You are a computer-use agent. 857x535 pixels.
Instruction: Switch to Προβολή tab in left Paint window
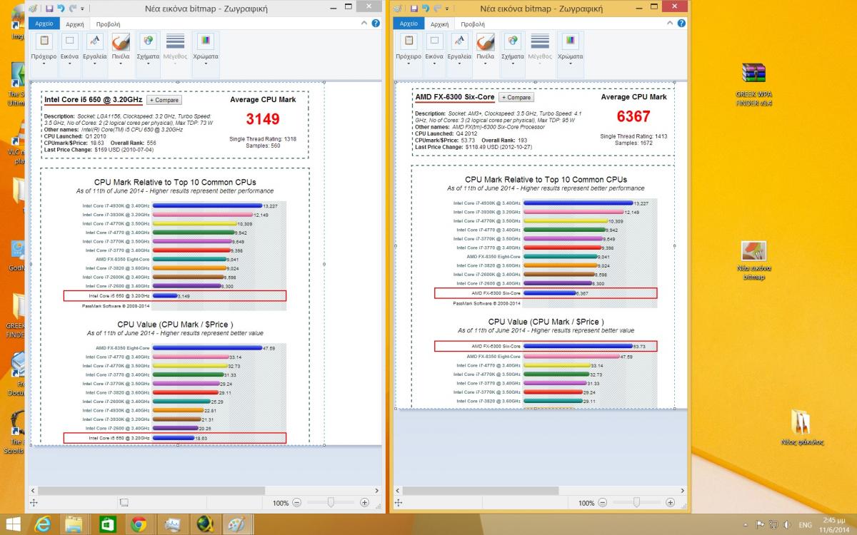point(109,24)
